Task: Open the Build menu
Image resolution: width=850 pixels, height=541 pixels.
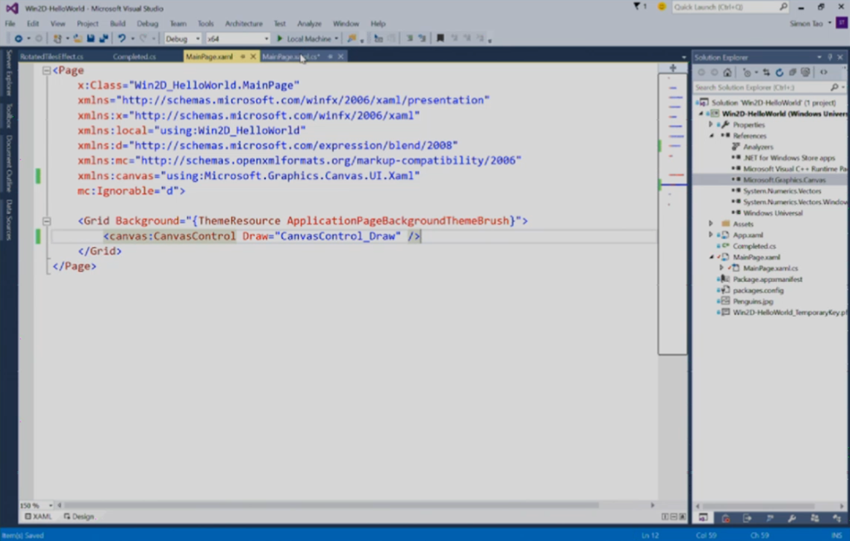Action: pos(118,24)
